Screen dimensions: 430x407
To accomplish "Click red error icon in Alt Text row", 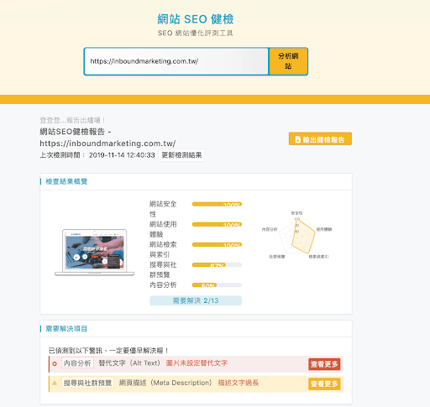I will click(x=55, y=363).
